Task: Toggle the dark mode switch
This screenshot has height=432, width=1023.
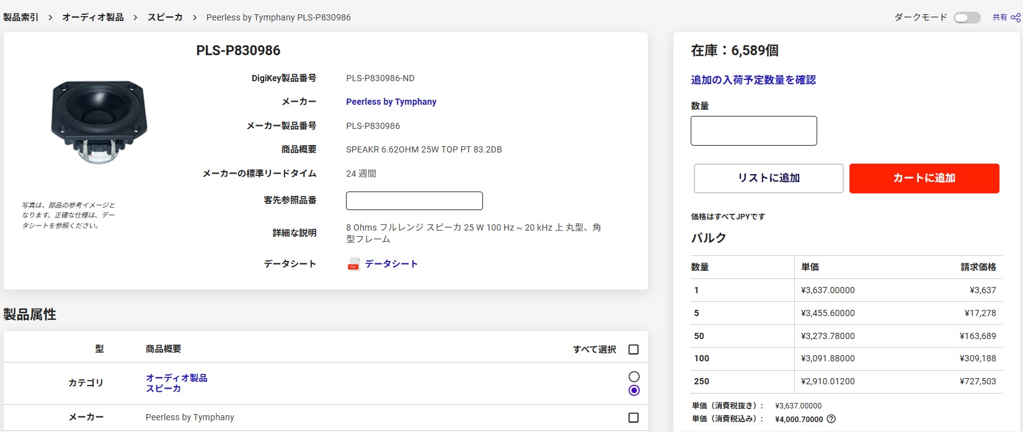Action: [x=967, y=17]
